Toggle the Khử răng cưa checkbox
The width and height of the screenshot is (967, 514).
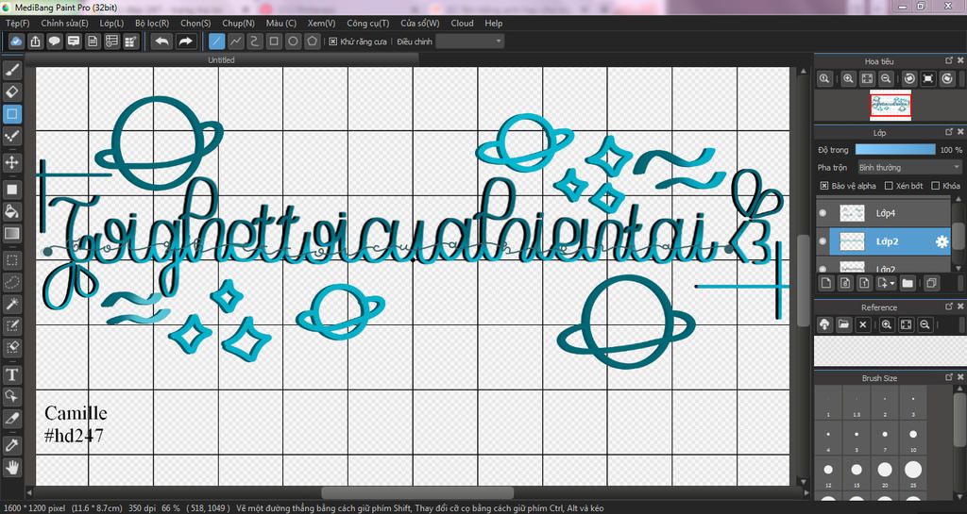[x=333, y=41]
